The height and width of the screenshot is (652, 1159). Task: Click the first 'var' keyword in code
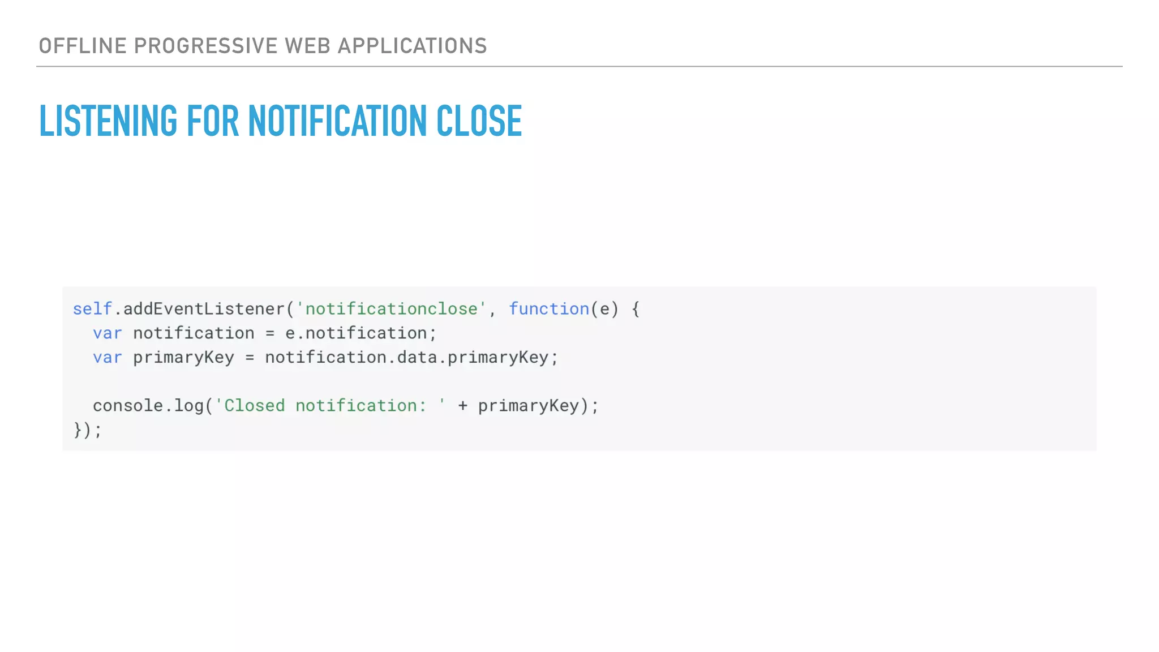coord(108,333)
